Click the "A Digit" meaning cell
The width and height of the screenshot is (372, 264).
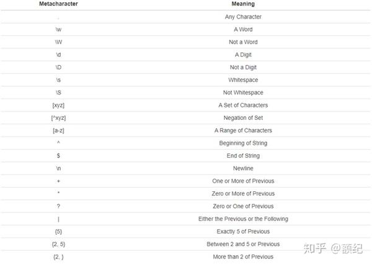pyautogui.click(x=242, y=55)
